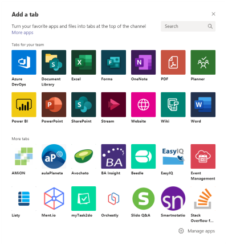The width and height of the screenshot is (228, 245).
Task: Click the Manage apps link
Action: (201, 231)
